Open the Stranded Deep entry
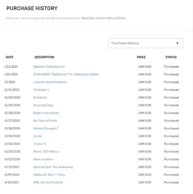Viewport: 193px width, 194px height. point(43,105)
